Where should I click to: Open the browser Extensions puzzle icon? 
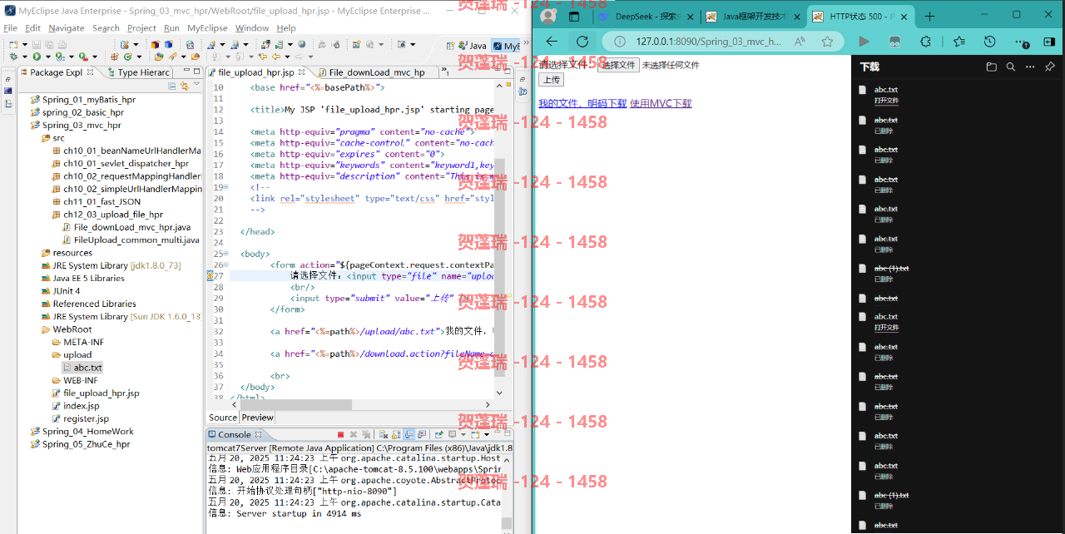click(x=925, y=41)
